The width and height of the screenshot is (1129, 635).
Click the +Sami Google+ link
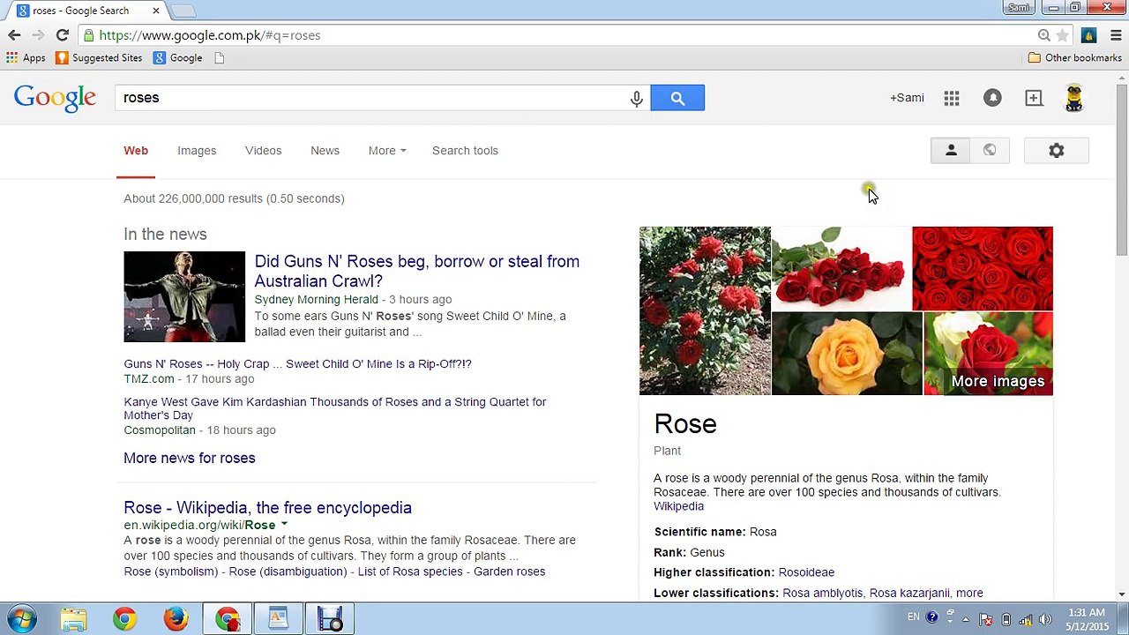pyautogui.click(x=907, y=98)
